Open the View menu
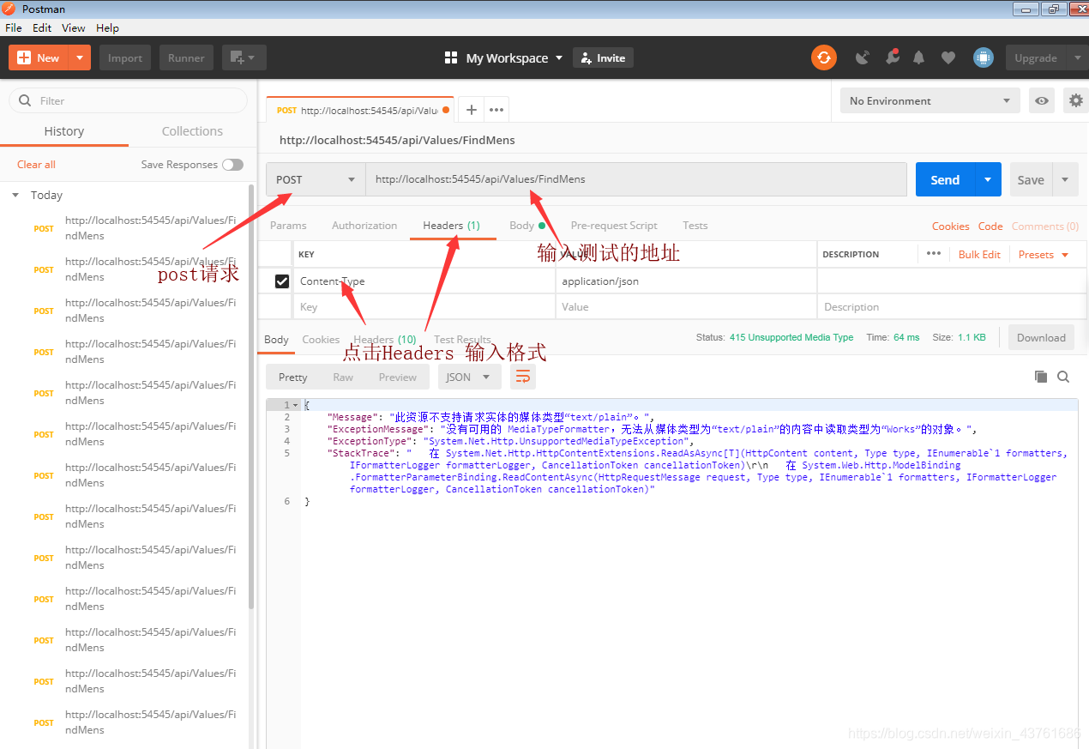 (74, 27)
